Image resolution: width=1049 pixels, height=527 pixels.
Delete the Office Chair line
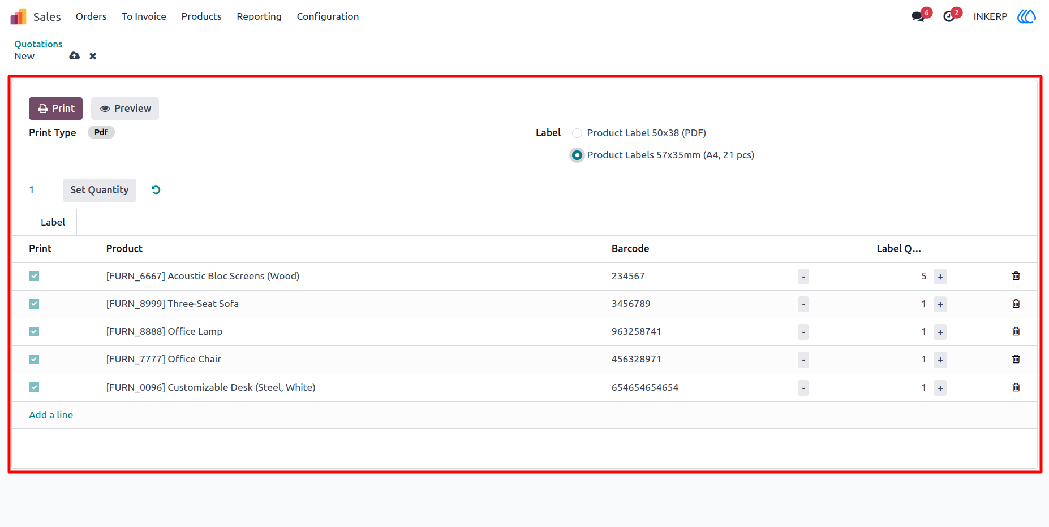tap(1016, 359)
